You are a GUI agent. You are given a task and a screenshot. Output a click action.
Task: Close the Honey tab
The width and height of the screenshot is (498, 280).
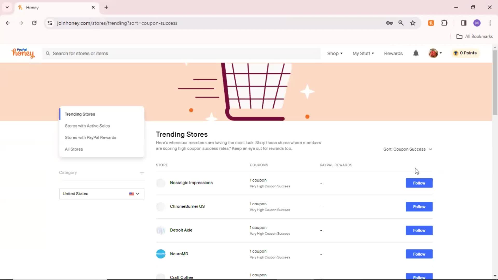pyautogui.click(x=93, y=7)
